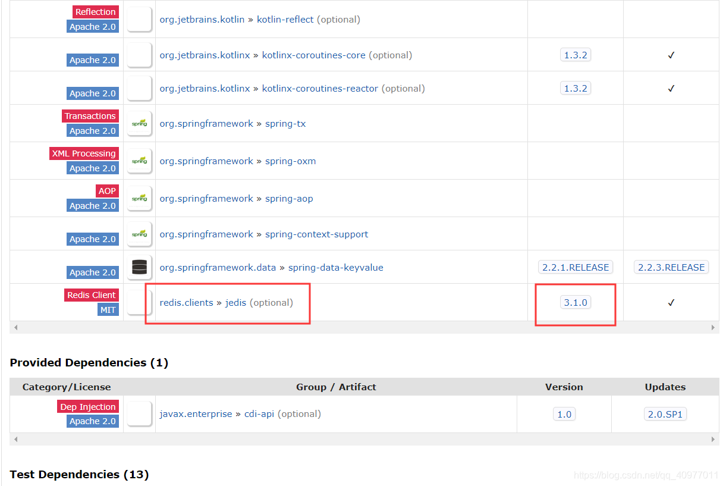Screen dimensions: 723x486
Task: Click the Spring logo beside spring-aop
Action: click(x=140, y=198)
